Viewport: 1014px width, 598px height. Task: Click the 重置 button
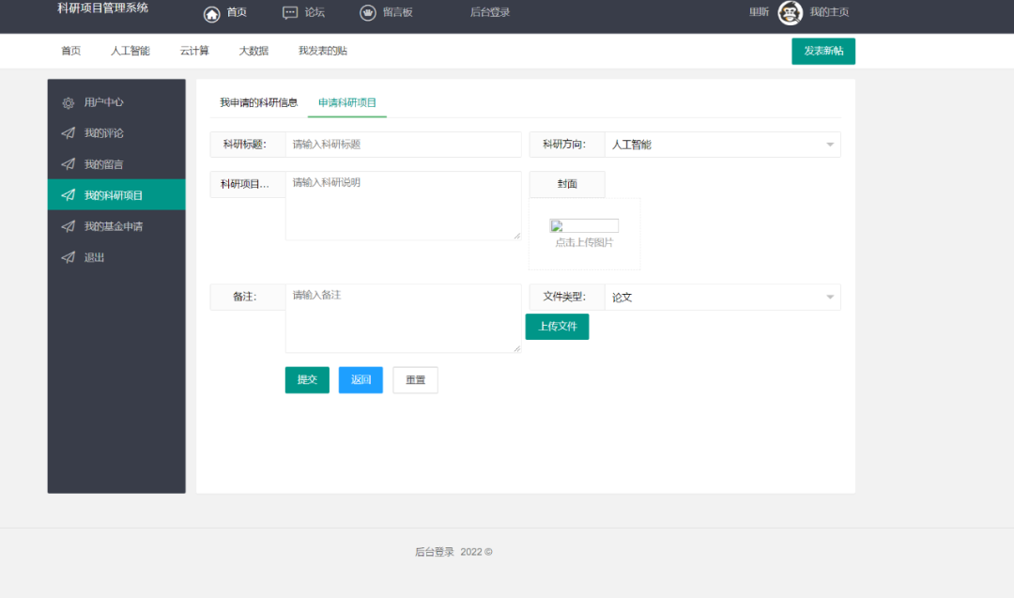tap(415, 380)
